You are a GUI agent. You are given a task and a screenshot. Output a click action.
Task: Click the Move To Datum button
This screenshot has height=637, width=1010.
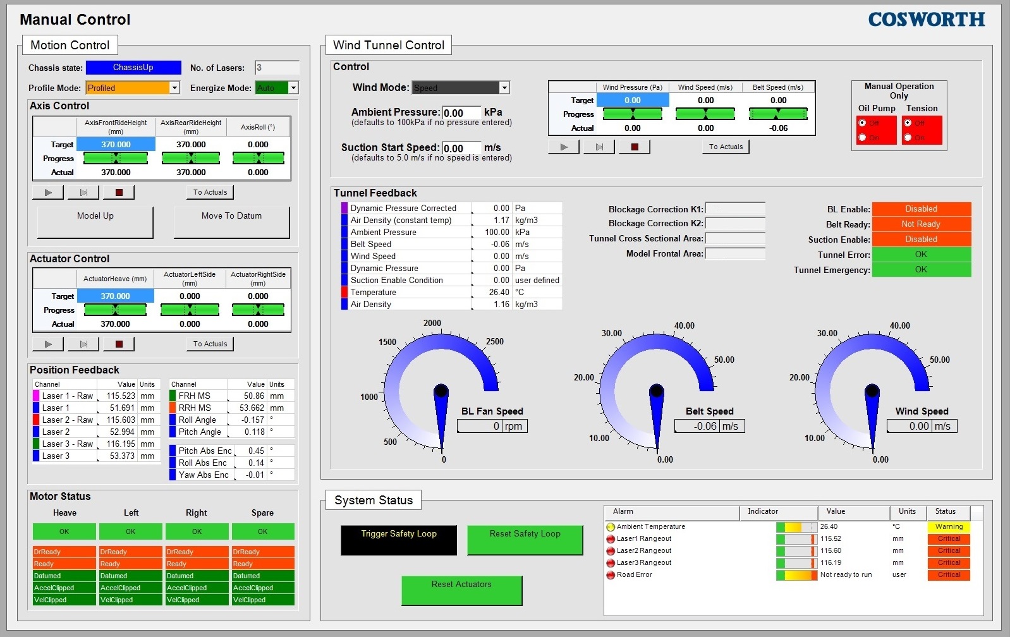point(232,222)
